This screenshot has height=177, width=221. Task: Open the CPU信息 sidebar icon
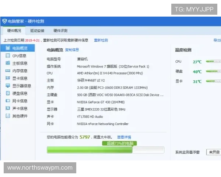pos(8,55)
